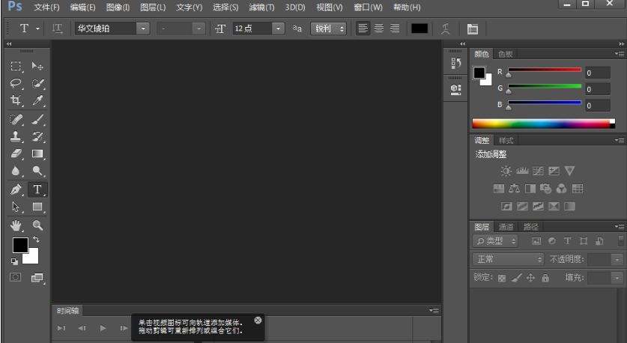Select the Zoom tool

tap(37, 225)
